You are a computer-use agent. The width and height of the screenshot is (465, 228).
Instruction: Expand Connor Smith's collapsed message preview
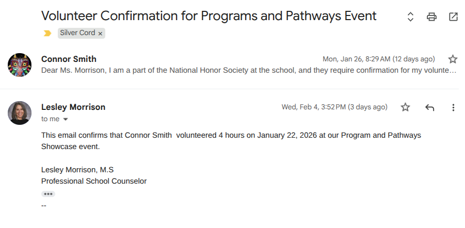click(248, 70)
